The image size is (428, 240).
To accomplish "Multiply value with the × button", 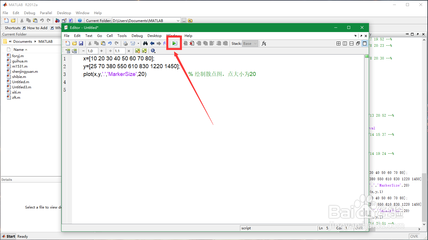I will click(129, 51).
